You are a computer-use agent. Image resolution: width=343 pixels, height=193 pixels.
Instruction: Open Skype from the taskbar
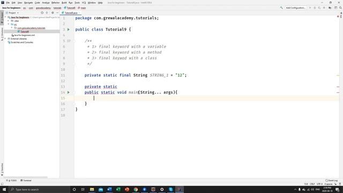[x=170, y=189]
